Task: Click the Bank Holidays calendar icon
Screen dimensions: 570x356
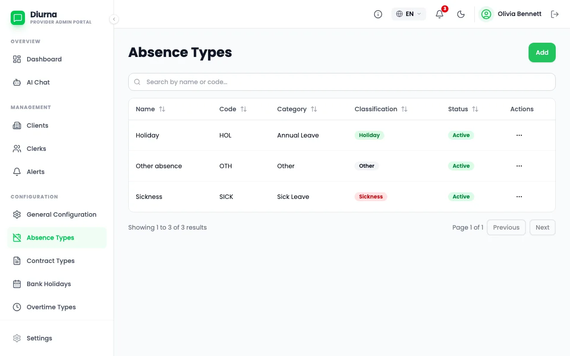Action: [17, 284]
